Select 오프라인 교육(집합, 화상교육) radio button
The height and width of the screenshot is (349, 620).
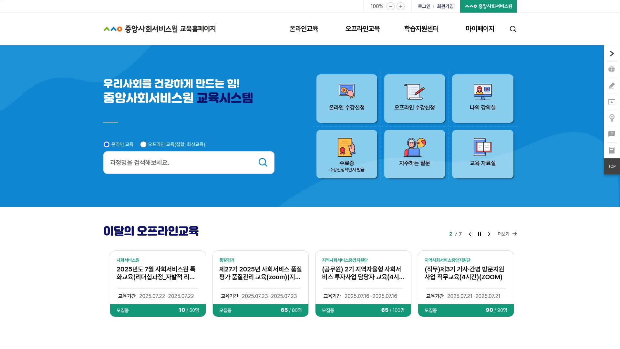click(143, 144)
